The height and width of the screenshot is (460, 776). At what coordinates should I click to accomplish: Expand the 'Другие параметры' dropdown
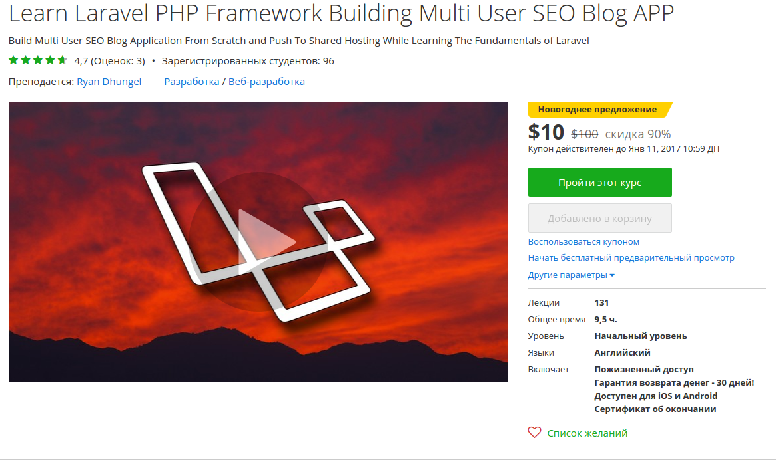click(571, 275)
